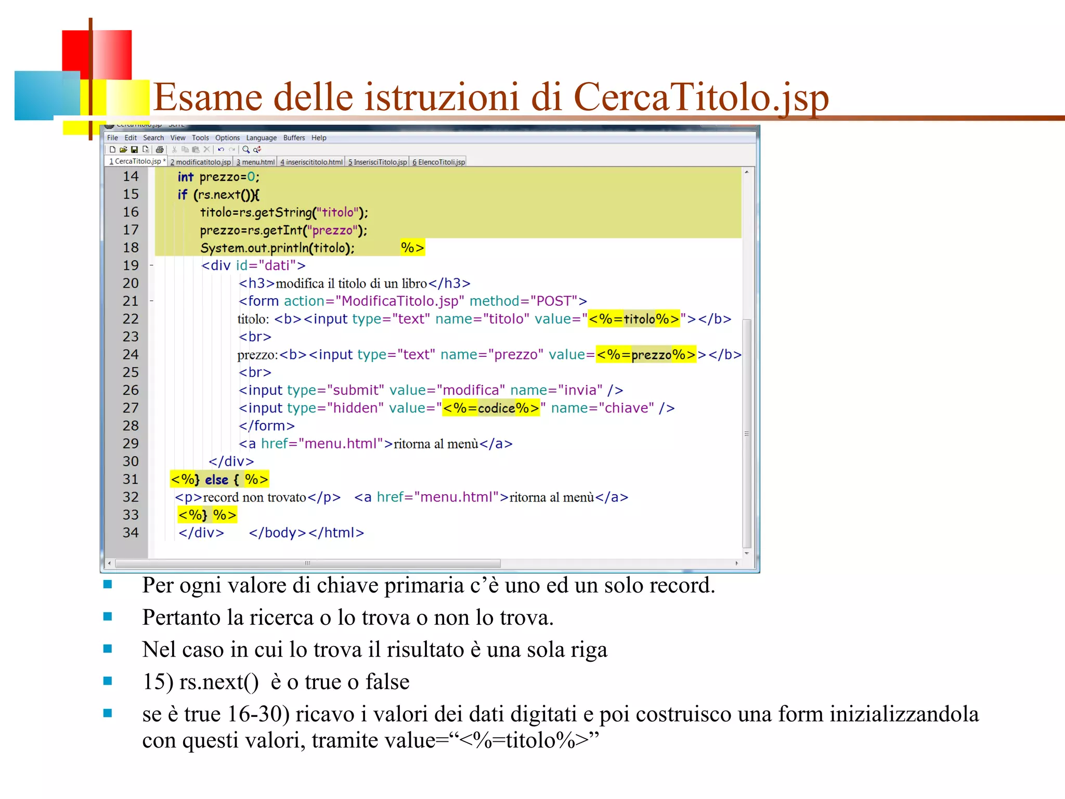Click the Save floppy disk icon
The height and width of the screenshot is (799, 1065).
click(134, 149)
